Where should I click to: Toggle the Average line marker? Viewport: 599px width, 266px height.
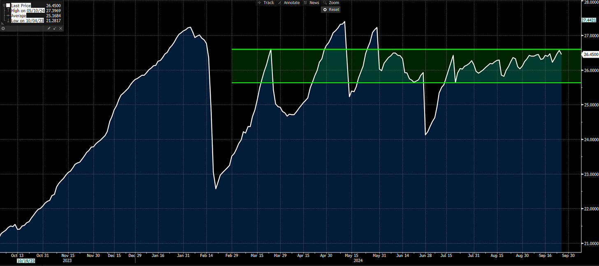click(x=8, y=15)
